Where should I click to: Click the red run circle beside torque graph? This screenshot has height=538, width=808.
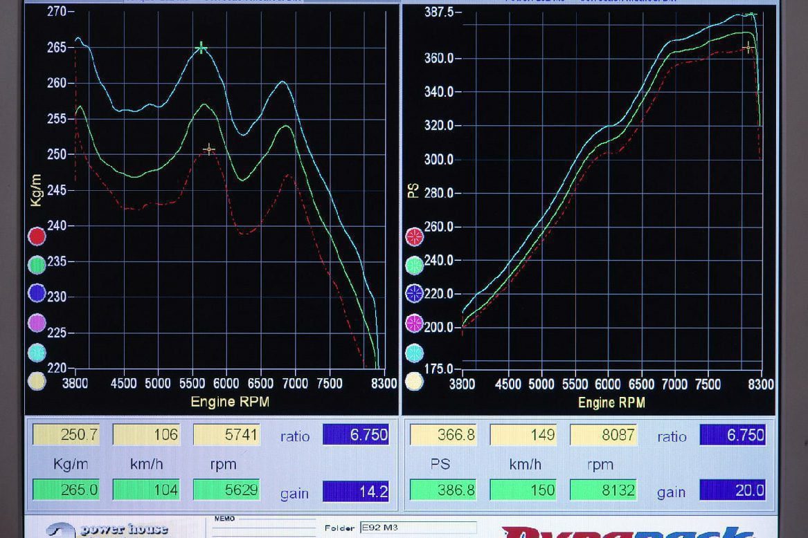click(x=37, y=236)
